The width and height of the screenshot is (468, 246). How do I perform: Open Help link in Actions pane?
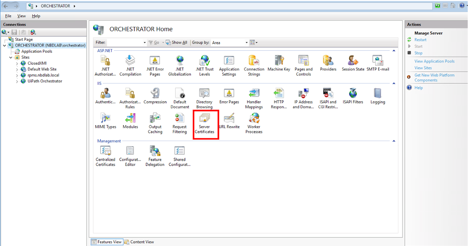(x=418, y=88)
